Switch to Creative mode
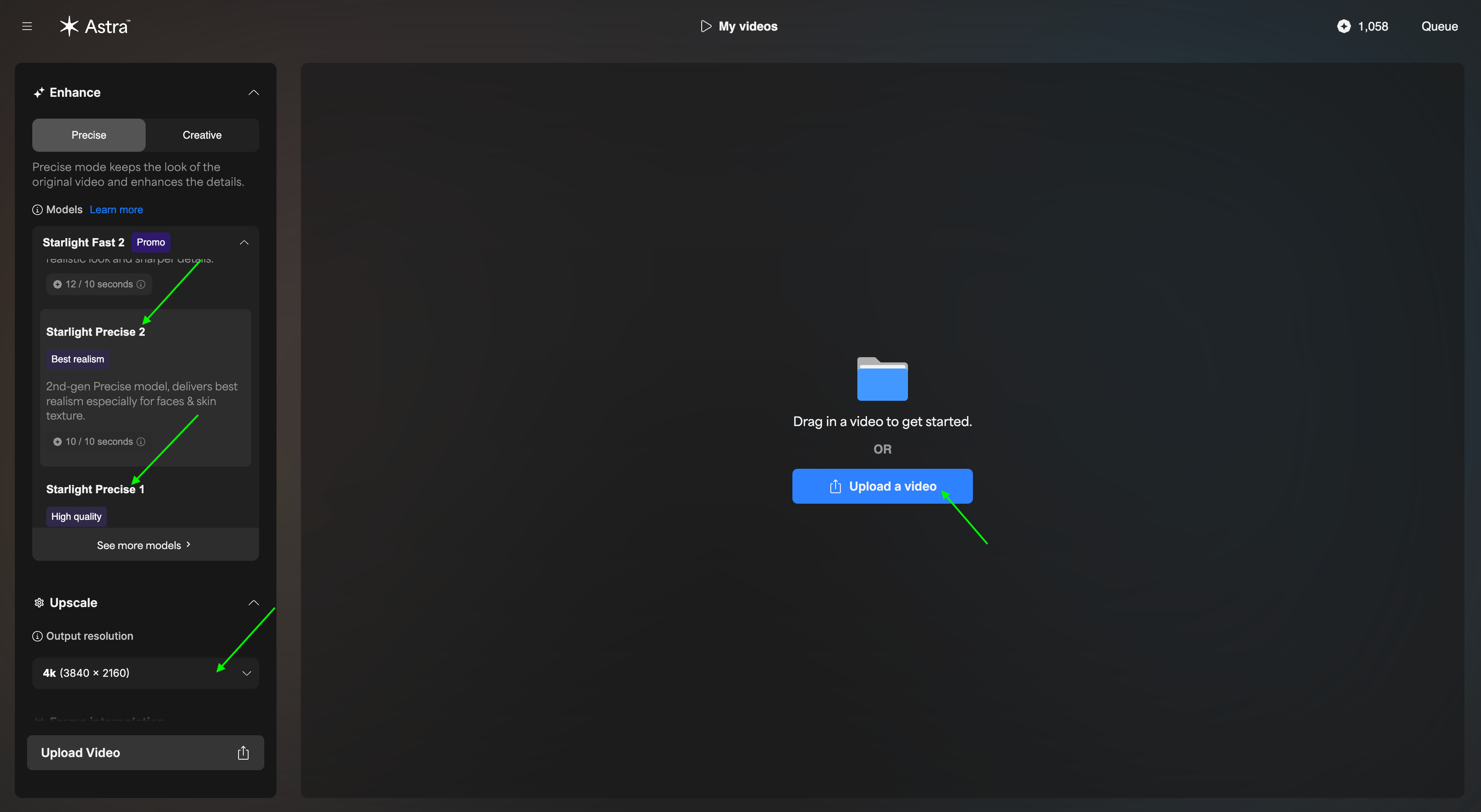Viewport: 1481px width, 812px height. 202,135
